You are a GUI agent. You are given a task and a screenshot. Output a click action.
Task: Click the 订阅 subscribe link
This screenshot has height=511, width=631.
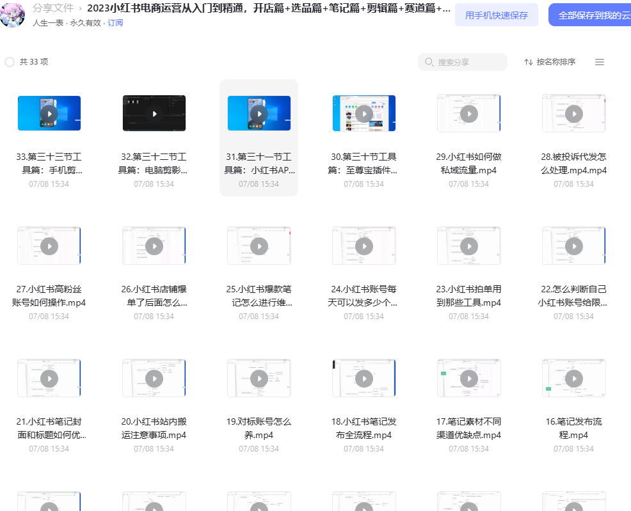[115, 23]
